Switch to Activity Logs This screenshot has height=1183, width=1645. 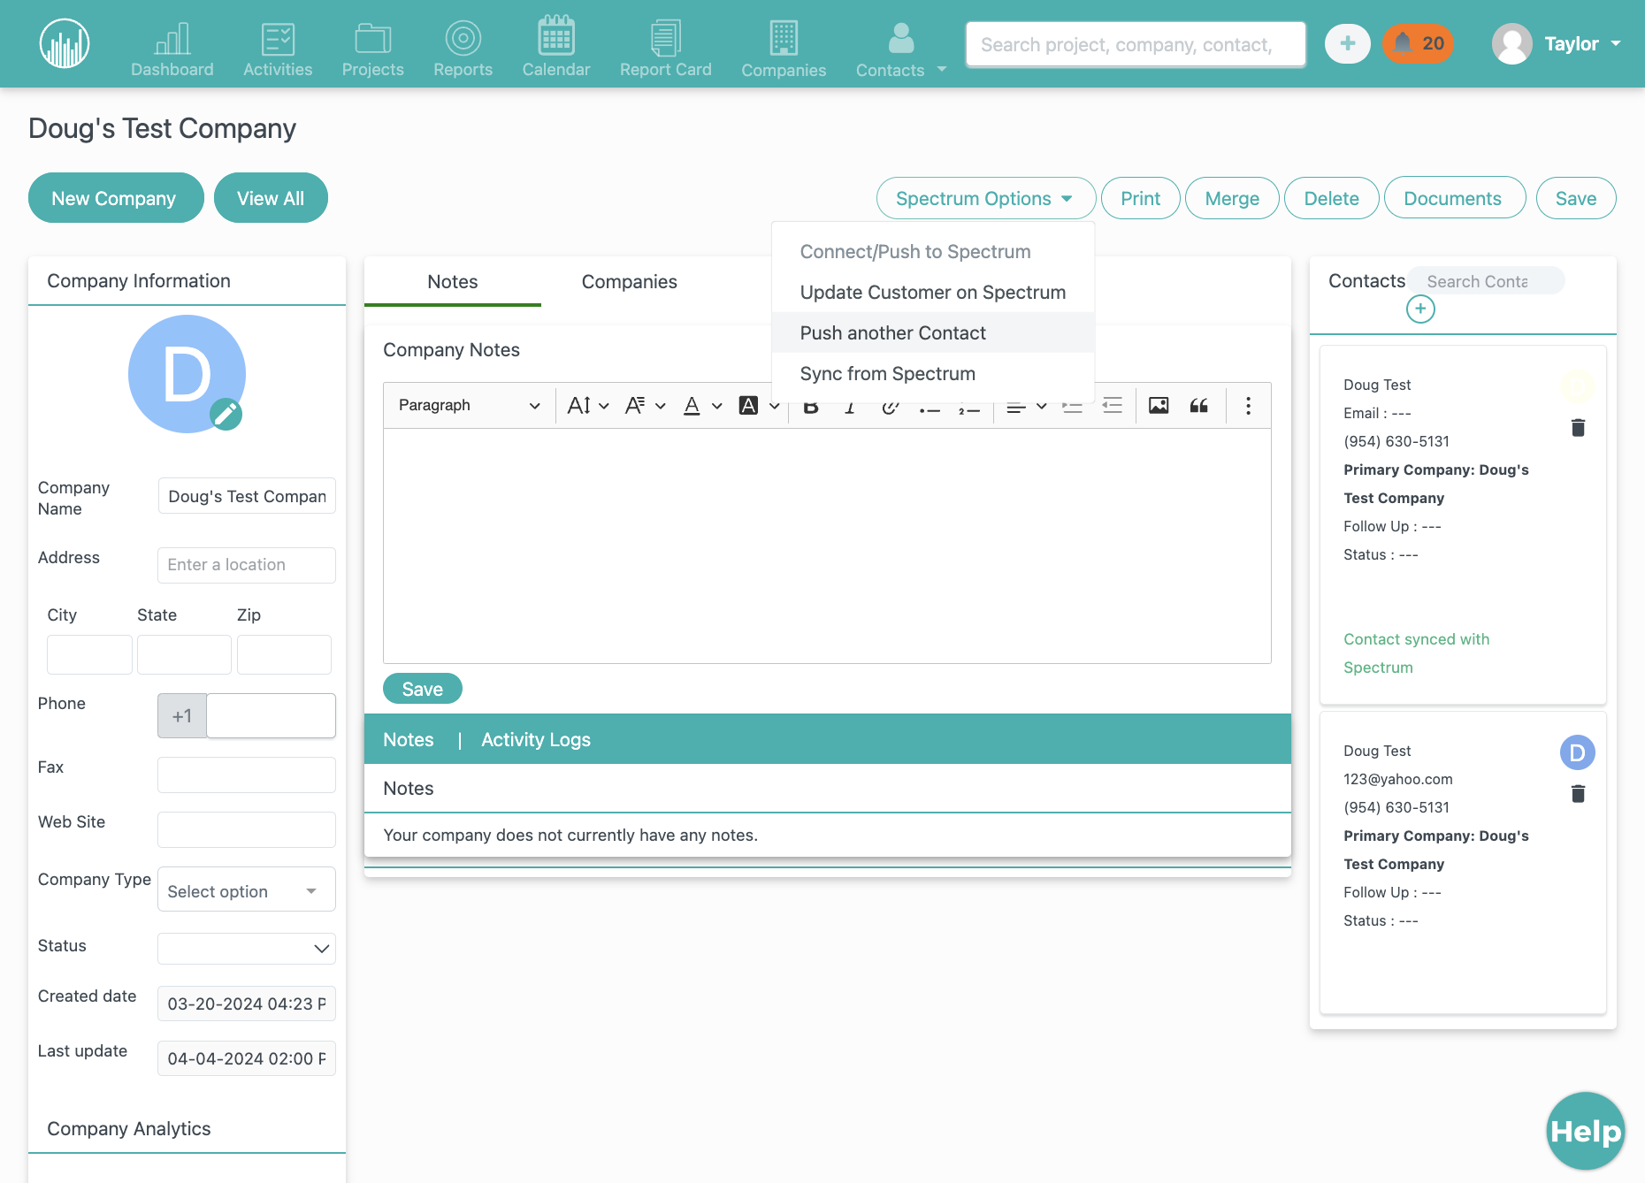(535, 739)
